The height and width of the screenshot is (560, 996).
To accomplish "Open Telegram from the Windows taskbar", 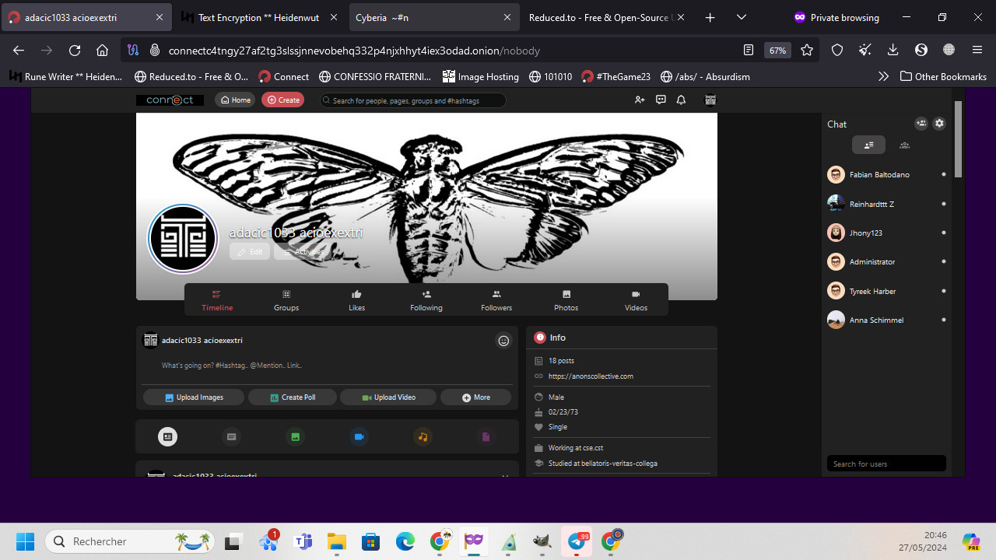I will tap(577, 541).
